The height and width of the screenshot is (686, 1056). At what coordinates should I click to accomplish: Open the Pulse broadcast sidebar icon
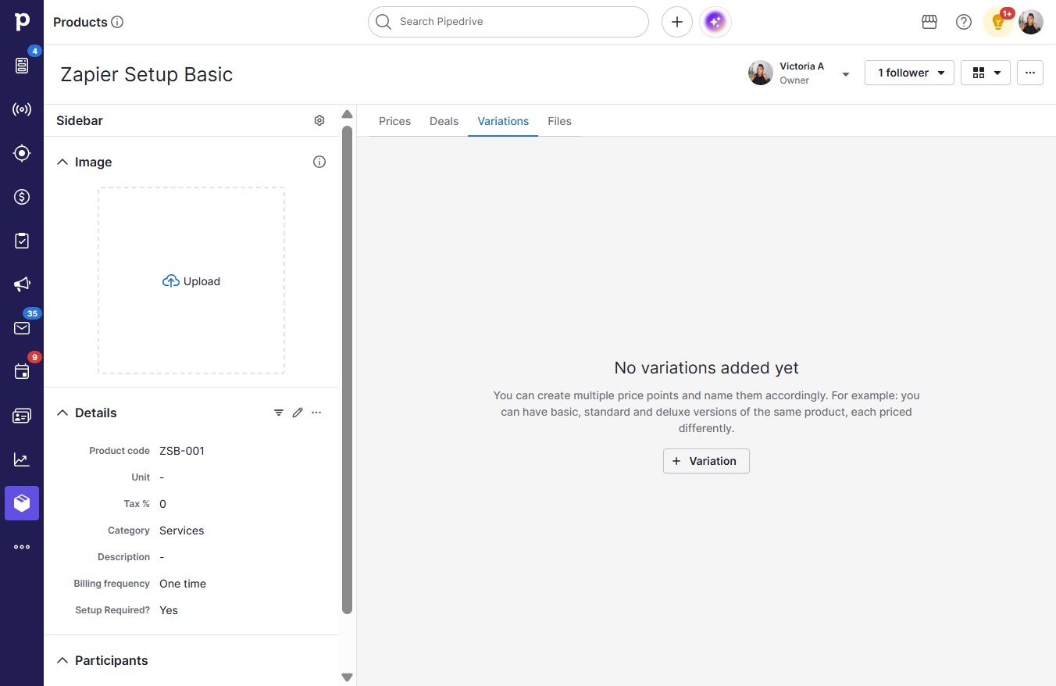[x=22, y=109]
